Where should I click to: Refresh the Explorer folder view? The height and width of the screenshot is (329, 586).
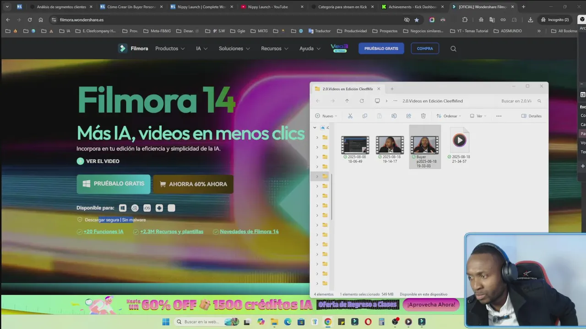pyautogui.click(x=362, y=101)
